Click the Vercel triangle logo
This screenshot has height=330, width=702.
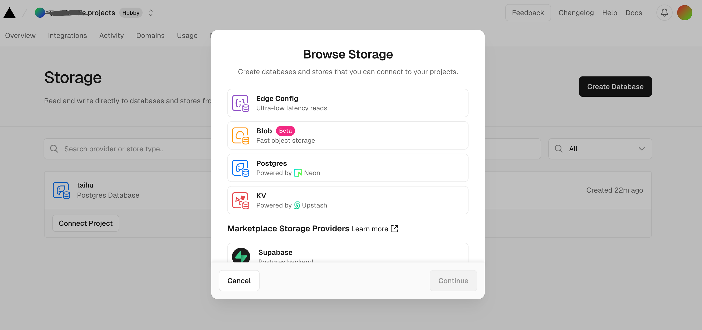coord(9,13)
